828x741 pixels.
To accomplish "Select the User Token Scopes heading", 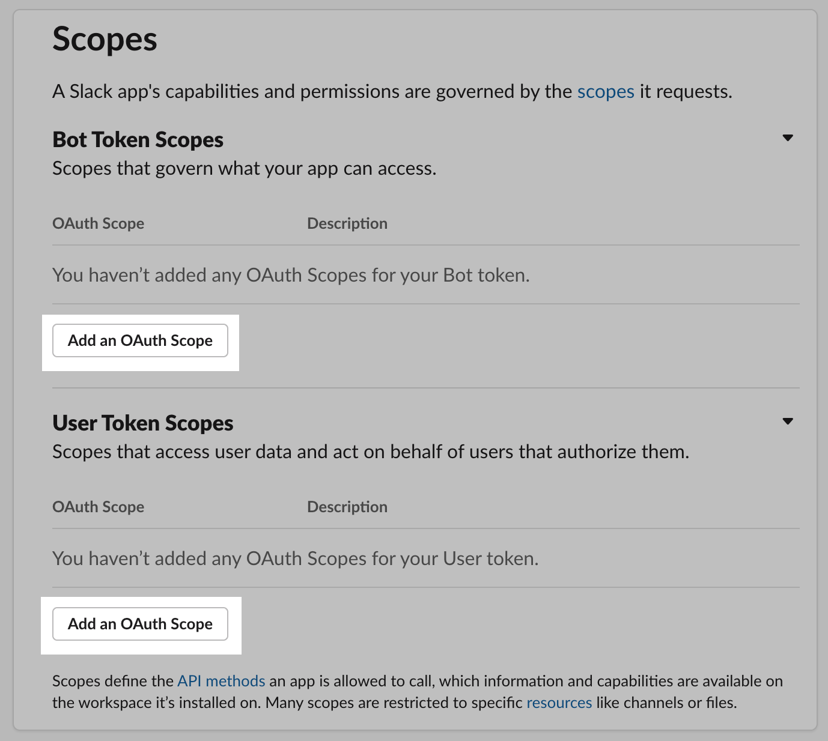I will 142,423.
